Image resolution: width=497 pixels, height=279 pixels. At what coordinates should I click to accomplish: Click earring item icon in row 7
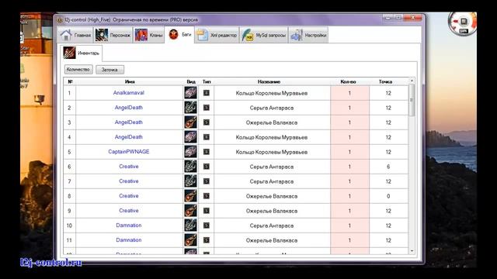click(x=190, y=181)
